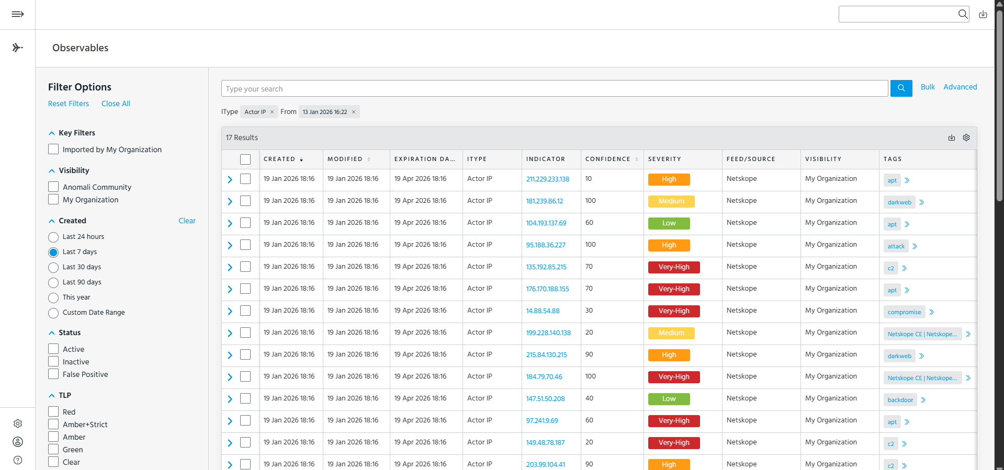Select Custom Date Range radio option
Image resolution: width=1004 pixels, height=470 pixels.
(x=53, y=313)
